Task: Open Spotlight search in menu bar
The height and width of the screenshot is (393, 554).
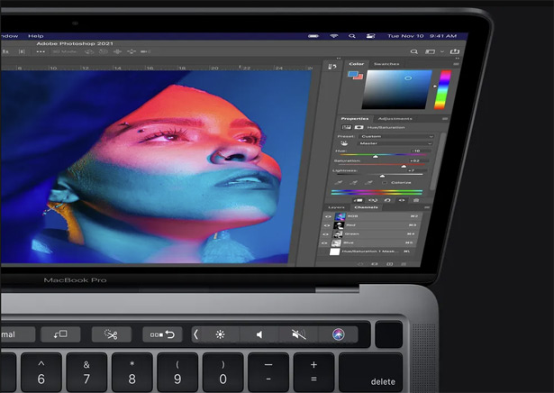Action: tap(352, 36)
